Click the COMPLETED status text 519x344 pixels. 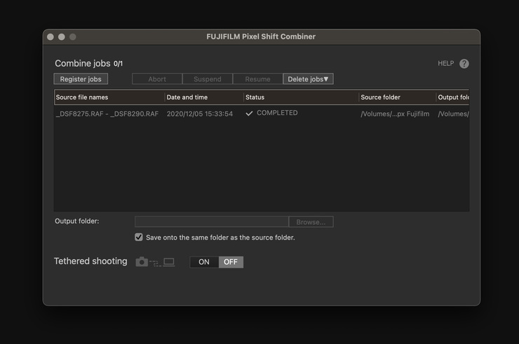click(x=277, y=113)
